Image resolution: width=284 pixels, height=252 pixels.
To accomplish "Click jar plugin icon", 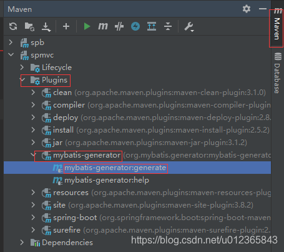I will (x=46, y=143).
